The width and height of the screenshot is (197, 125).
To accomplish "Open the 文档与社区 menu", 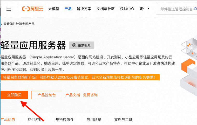I will click(x=106, y=9).
